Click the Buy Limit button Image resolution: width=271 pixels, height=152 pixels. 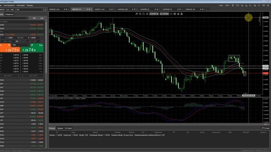click(x=33, y=41)
